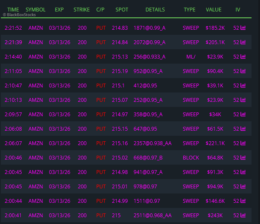Select details 941@0.97_A
260x224 pixels.
tap(148, 172)
